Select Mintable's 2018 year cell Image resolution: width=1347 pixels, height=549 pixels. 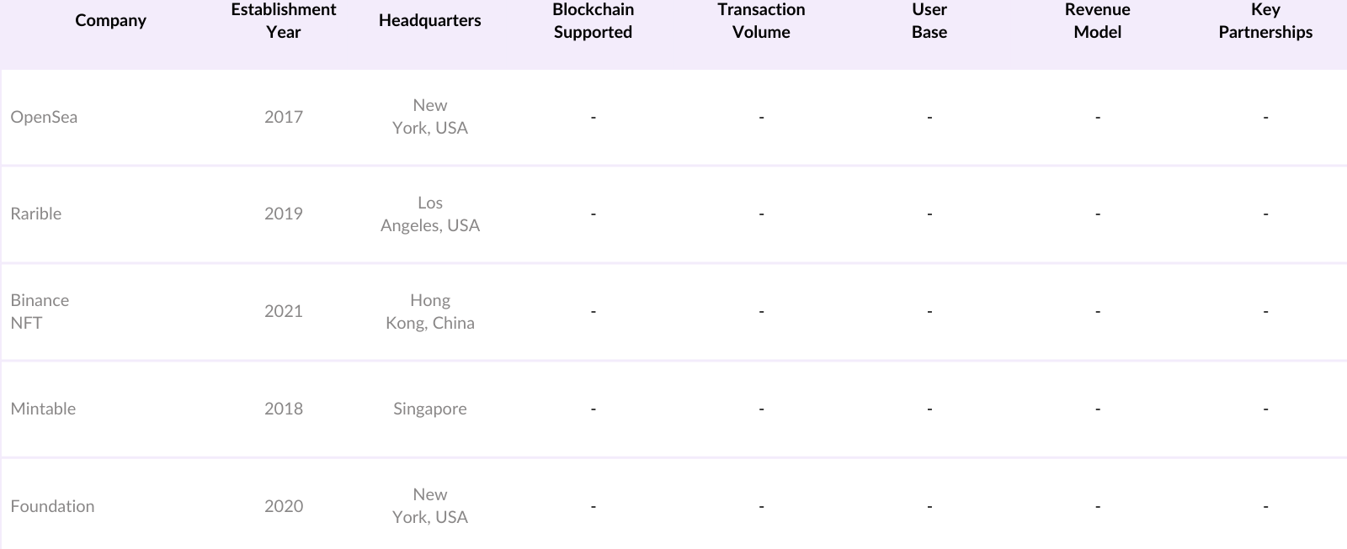pyautogui.click(x=284, y=409)
